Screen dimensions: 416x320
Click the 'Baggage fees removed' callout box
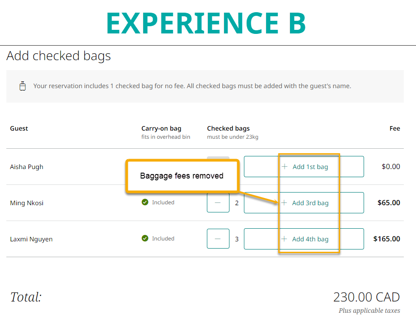click(182, 176)
